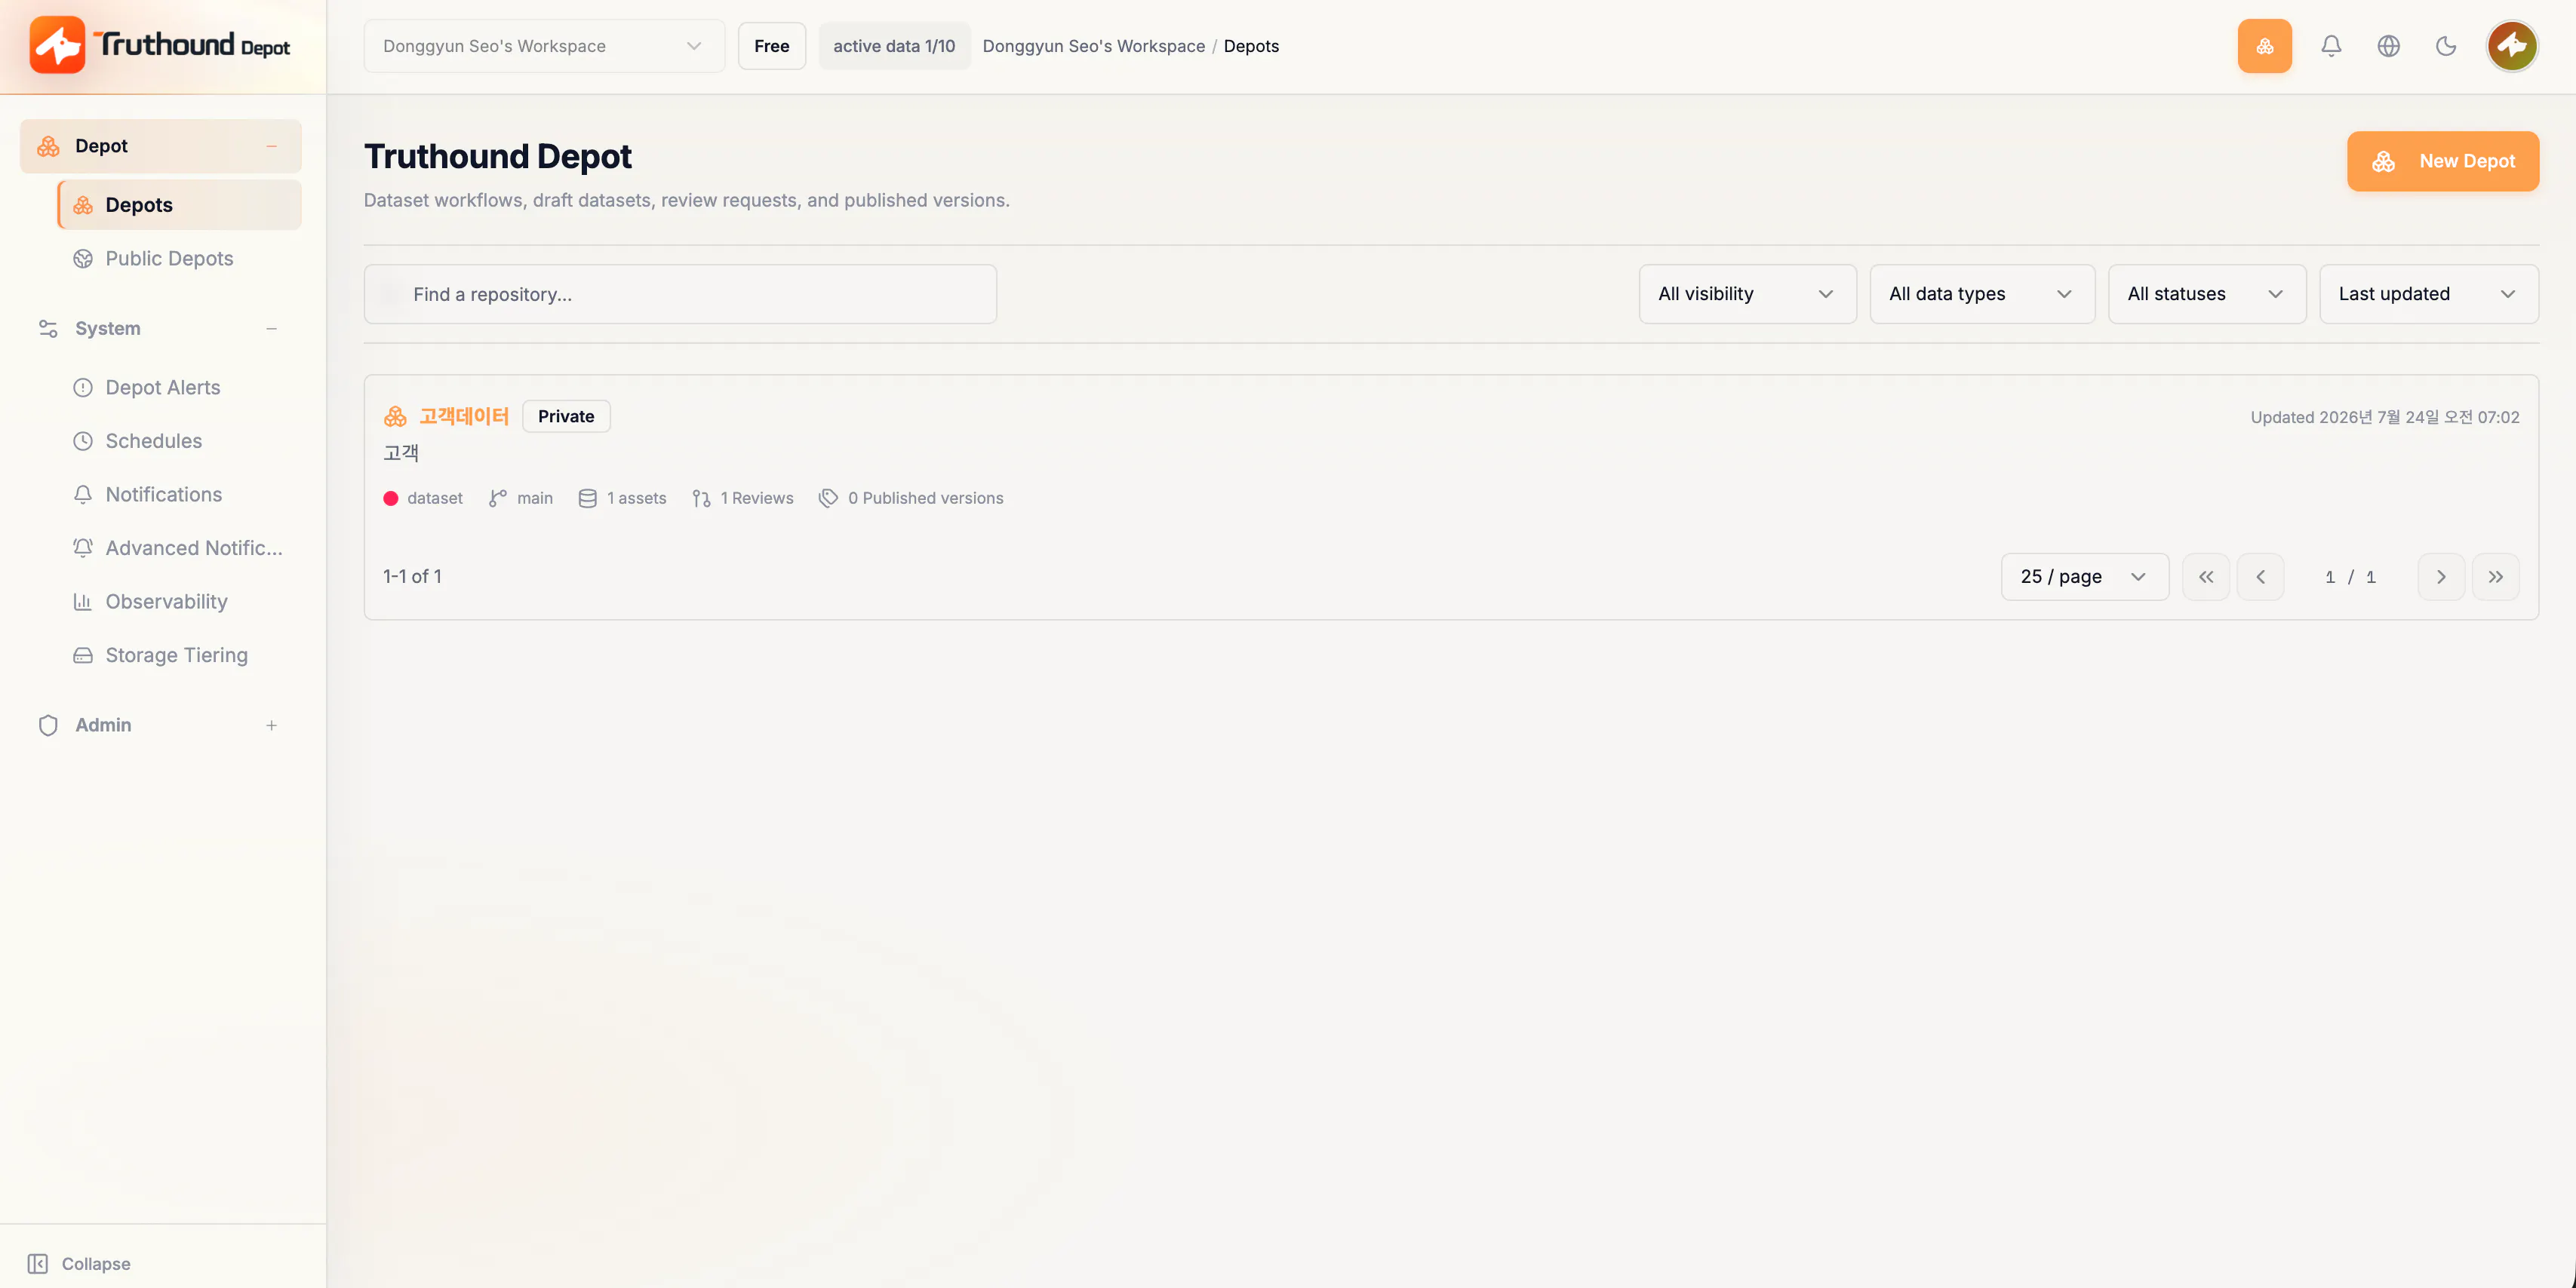
Task: Click Donggyun Seo's Workspace breadcrumb
Action: (x=1093, y=46)
